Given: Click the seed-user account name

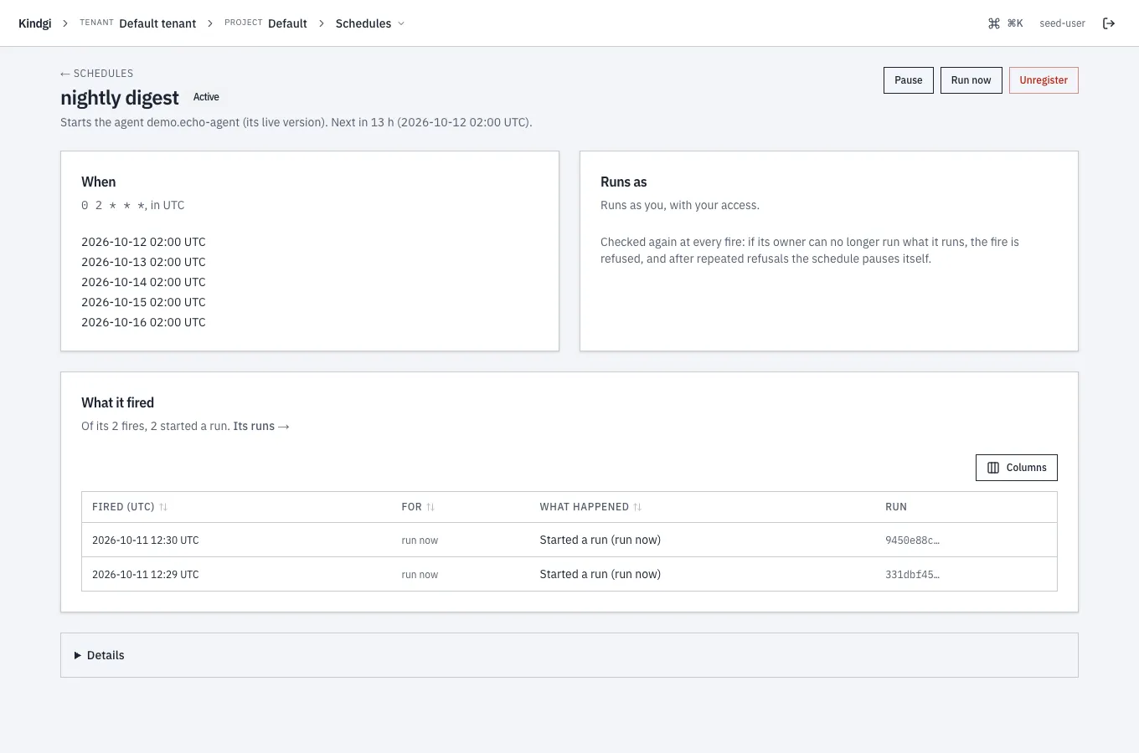Looking at the screenshot, I should (1062, 23).
